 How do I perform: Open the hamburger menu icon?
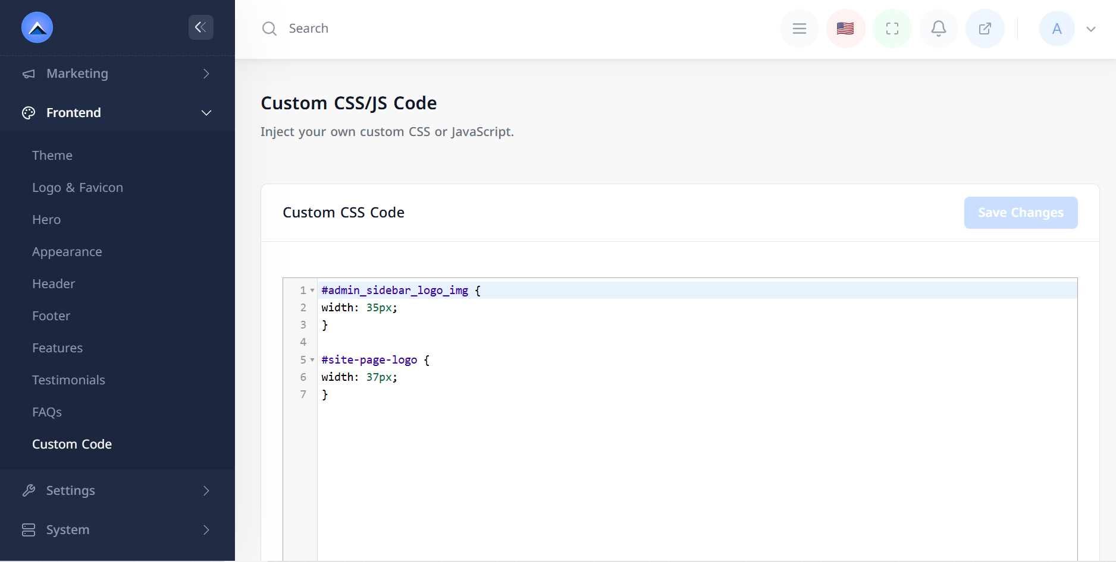click(x=799, y=29)
